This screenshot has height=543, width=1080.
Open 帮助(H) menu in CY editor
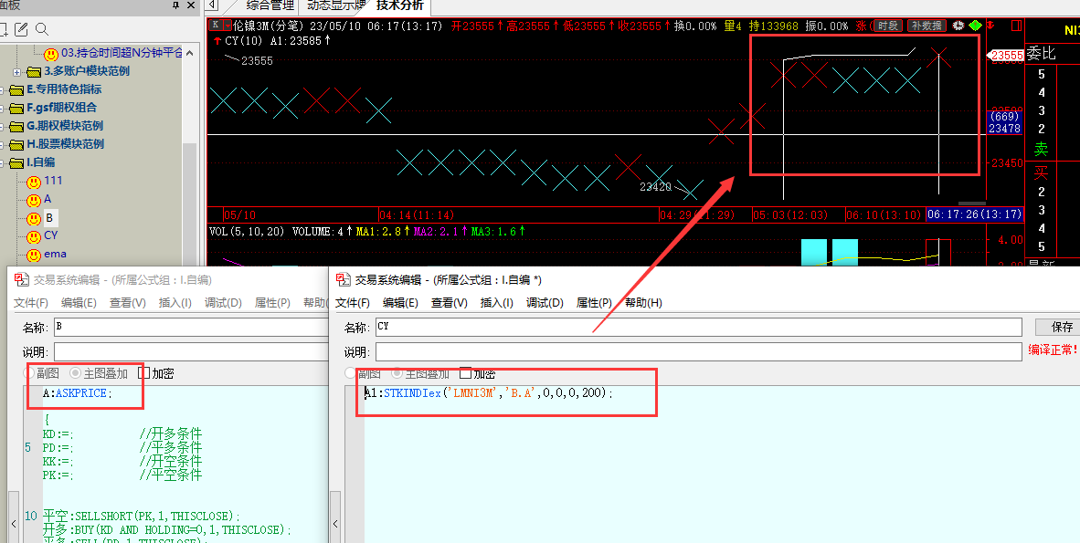tap(643, 303)
